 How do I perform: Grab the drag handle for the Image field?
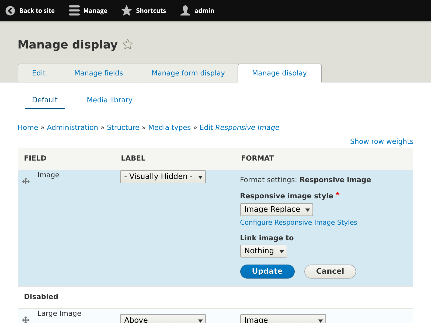26,181
